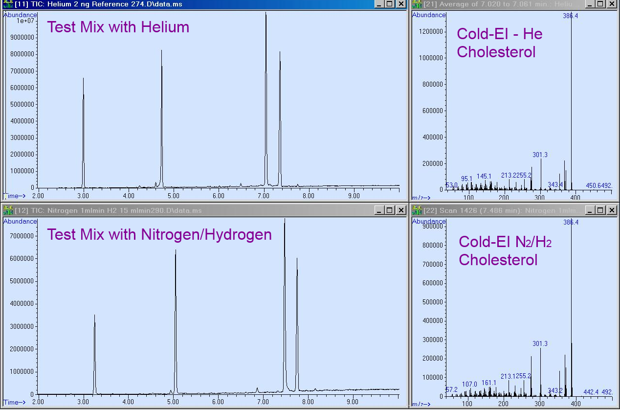Viewport: 620px width, 410px height.
Task: Click the peak near 3.00 min in Helium TIC
Action: 83,122
